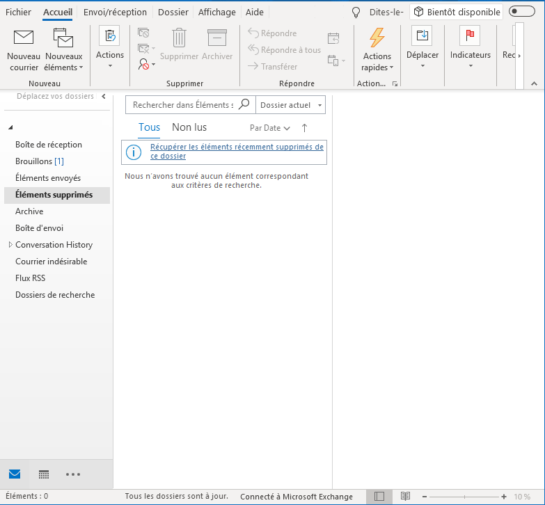Open the junk mail blocking icon menu

click(x=146, y=64)
